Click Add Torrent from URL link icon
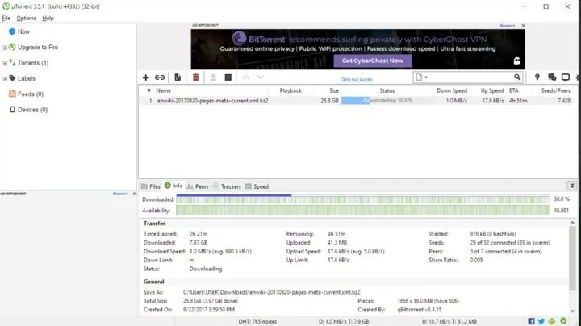The width and height of the screenshot is (581, 326). click(x=160, y=77)
